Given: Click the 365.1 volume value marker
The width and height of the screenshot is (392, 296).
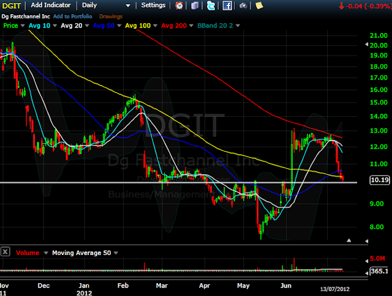Looking at the screenshot, I should (380, 271).
